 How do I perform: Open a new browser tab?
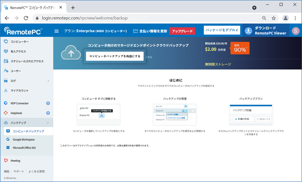(73, 8)
